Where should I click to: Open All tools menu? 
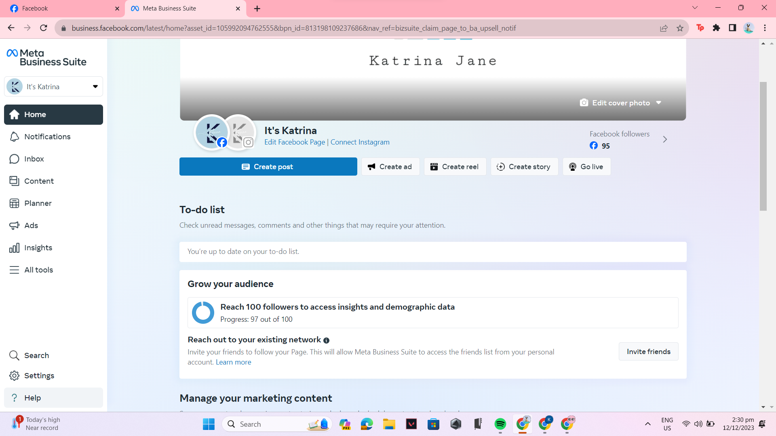[x=53, y=270]
